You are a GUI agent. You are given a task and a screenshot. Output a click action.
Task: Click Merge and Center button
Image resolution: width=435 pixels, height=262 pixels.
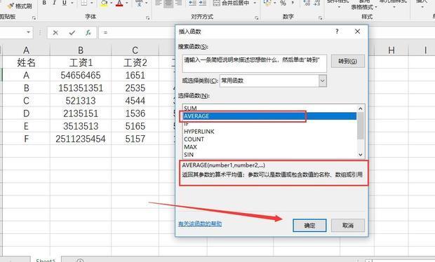click(x=231, y=3)
